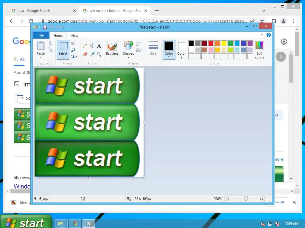
Task: Open Paint Help question mark icon
Action: [x=269, y=35]
